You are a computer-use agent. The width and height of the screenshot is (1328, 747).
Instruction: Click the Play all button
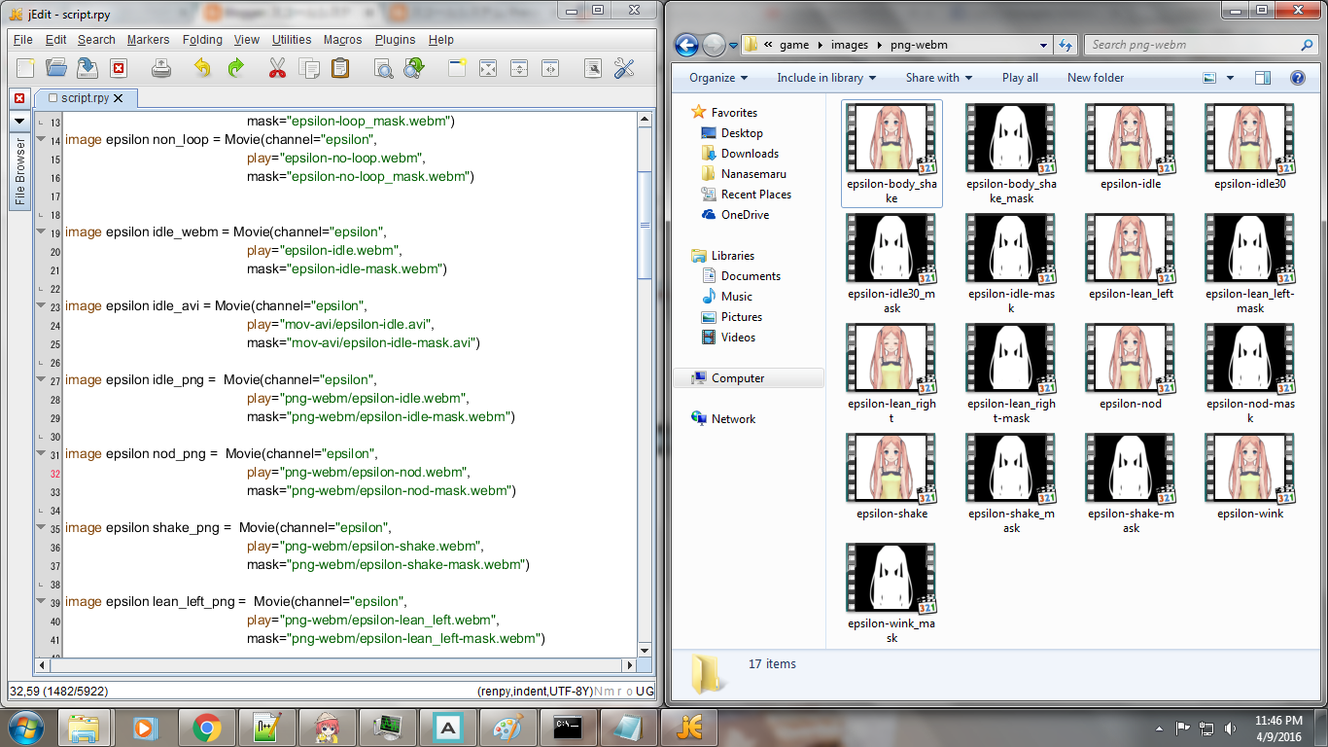pyautogui.click(x=1020, y=78)
